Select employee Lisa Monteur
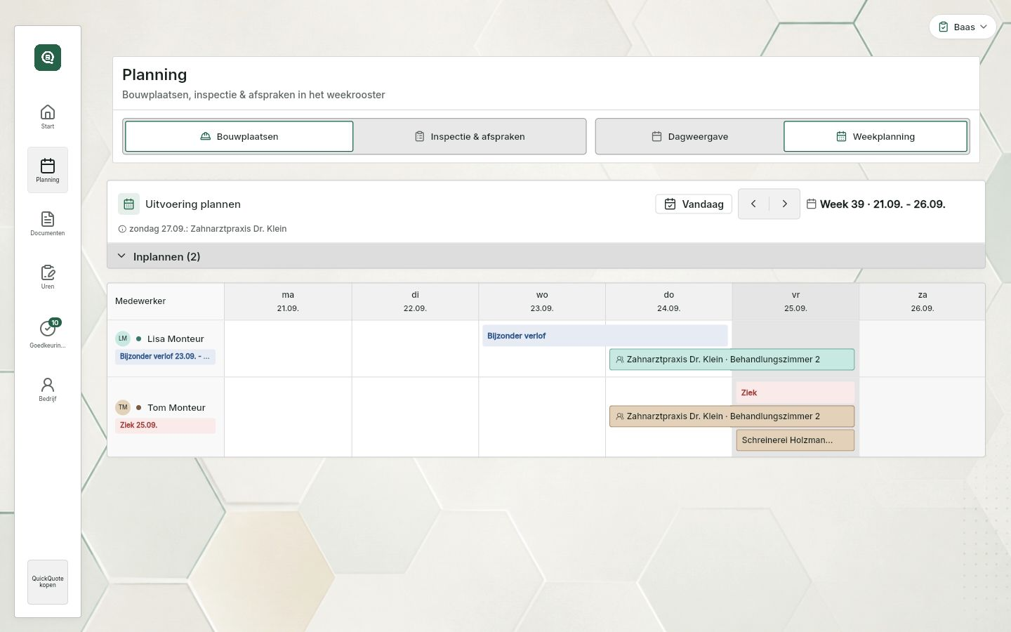Image resolution: width=1011 pixels, height=632 pixels. point(176,338)
